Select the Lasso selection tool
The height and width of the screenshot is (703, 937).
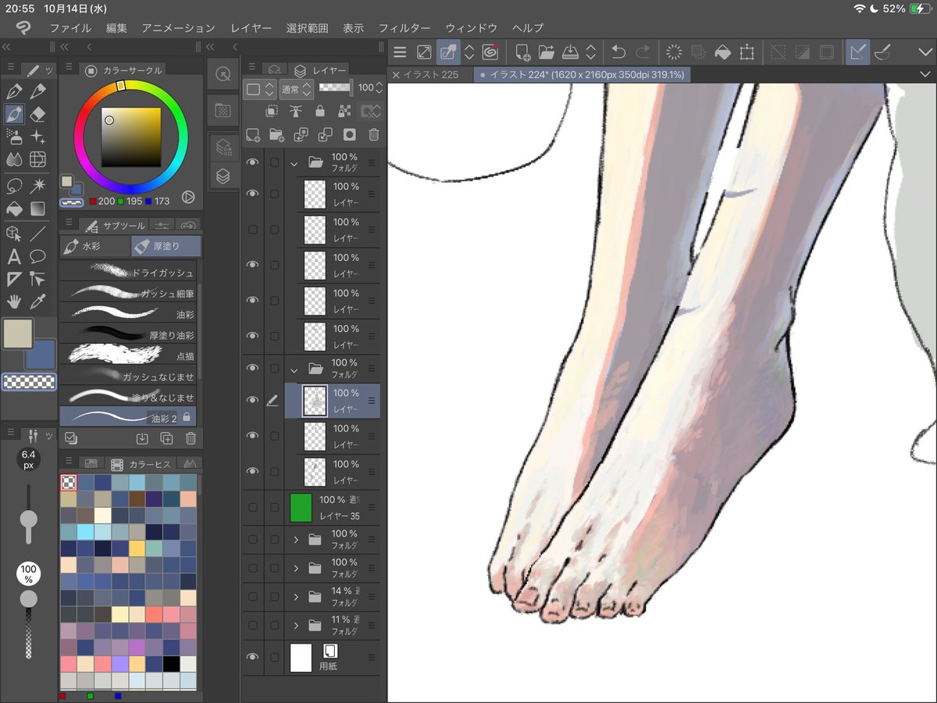click(x=13, y=186)
